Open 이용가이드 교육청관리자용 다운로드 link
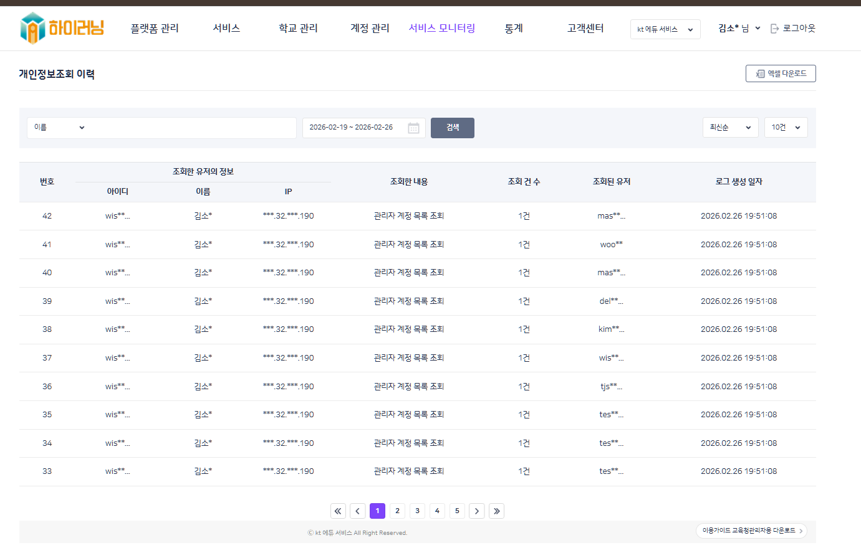This screenshot has width=861, height=548. [751, 531]
